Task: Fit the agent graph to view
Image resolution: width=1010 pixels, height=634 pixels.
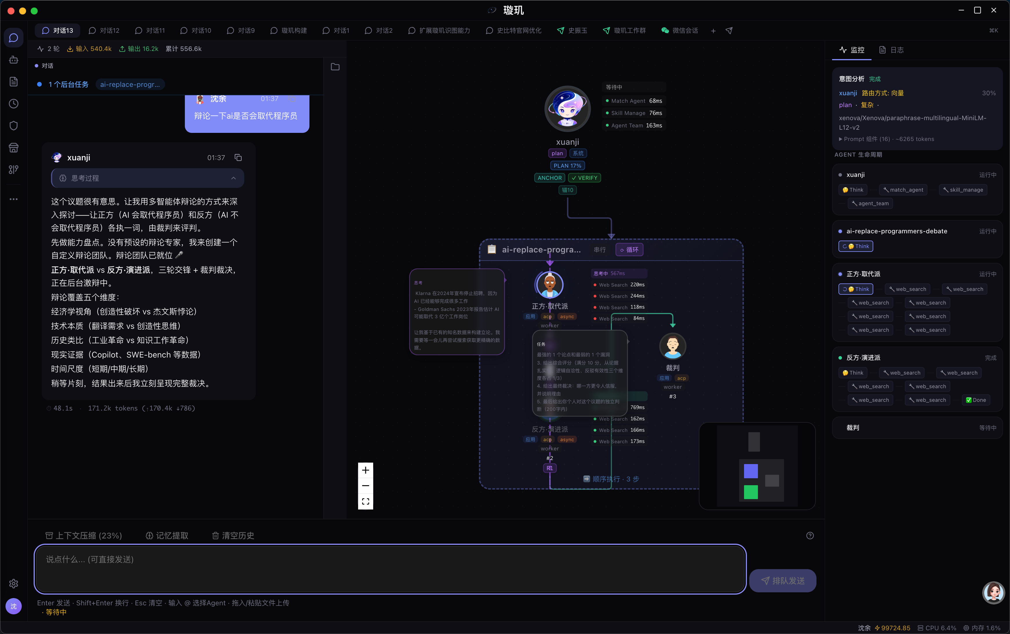Action: 365,502
